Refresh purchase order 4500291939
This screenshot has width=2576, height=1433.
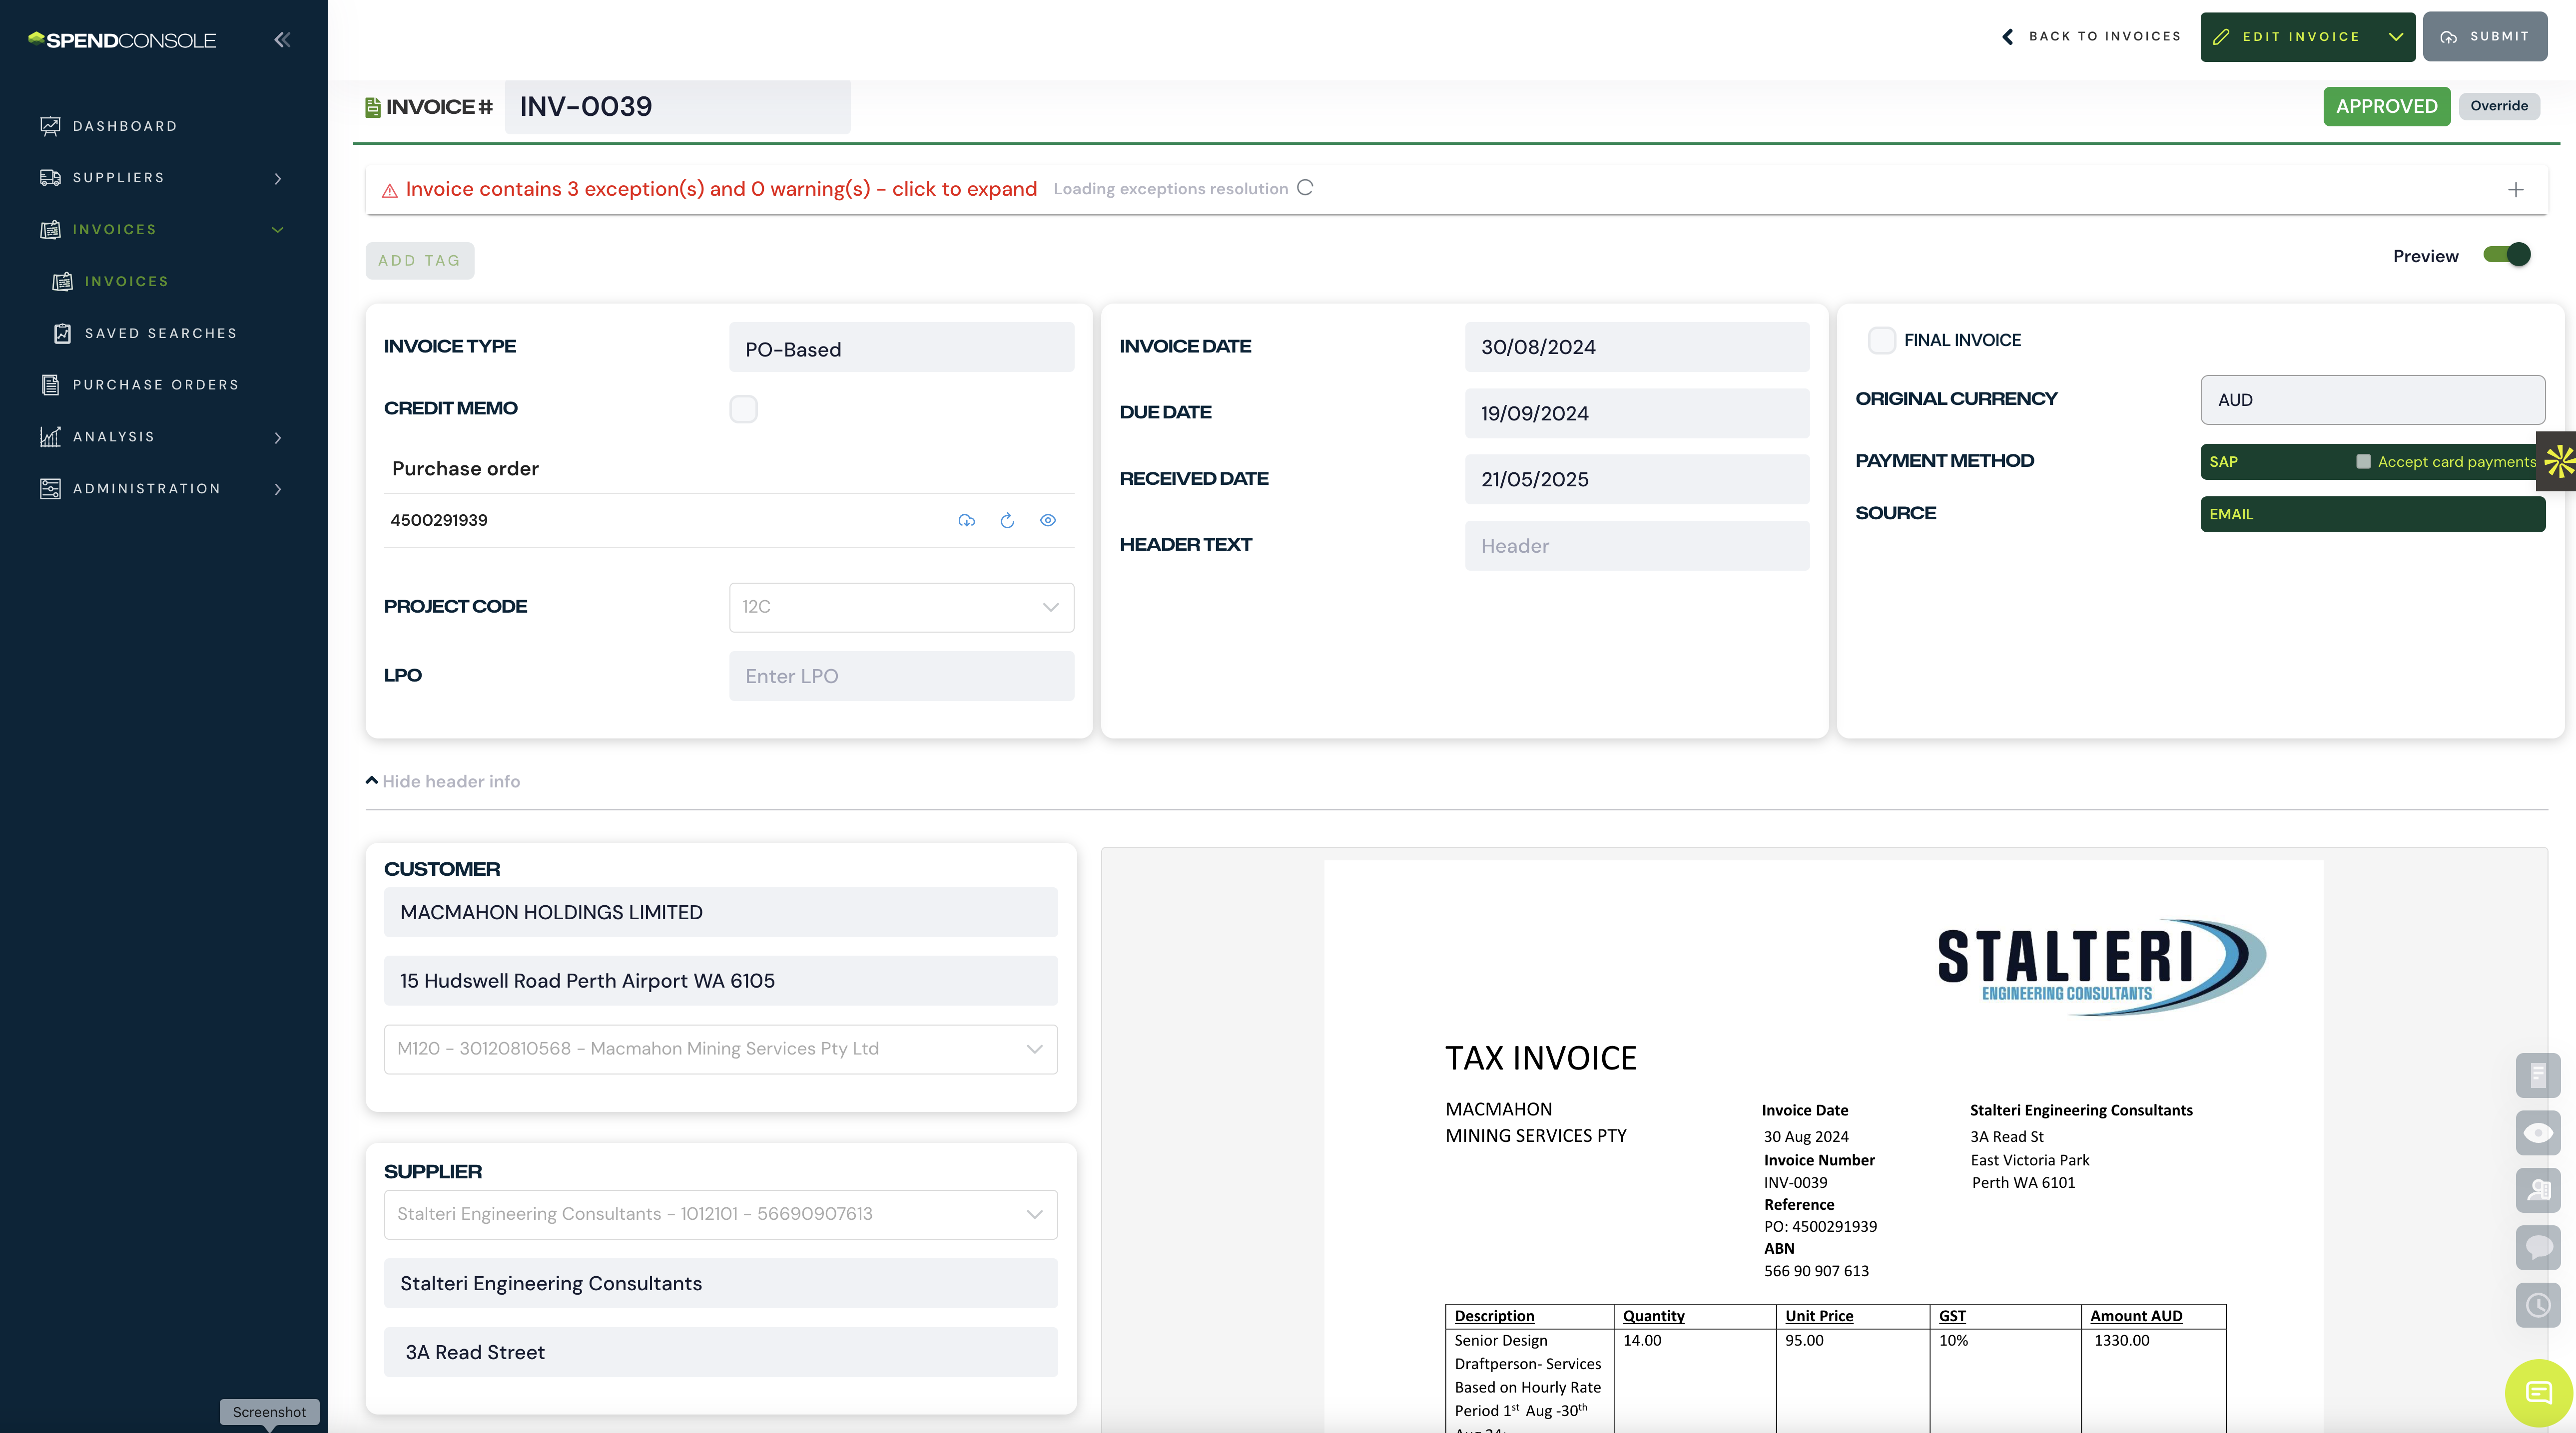point(1007,521)
